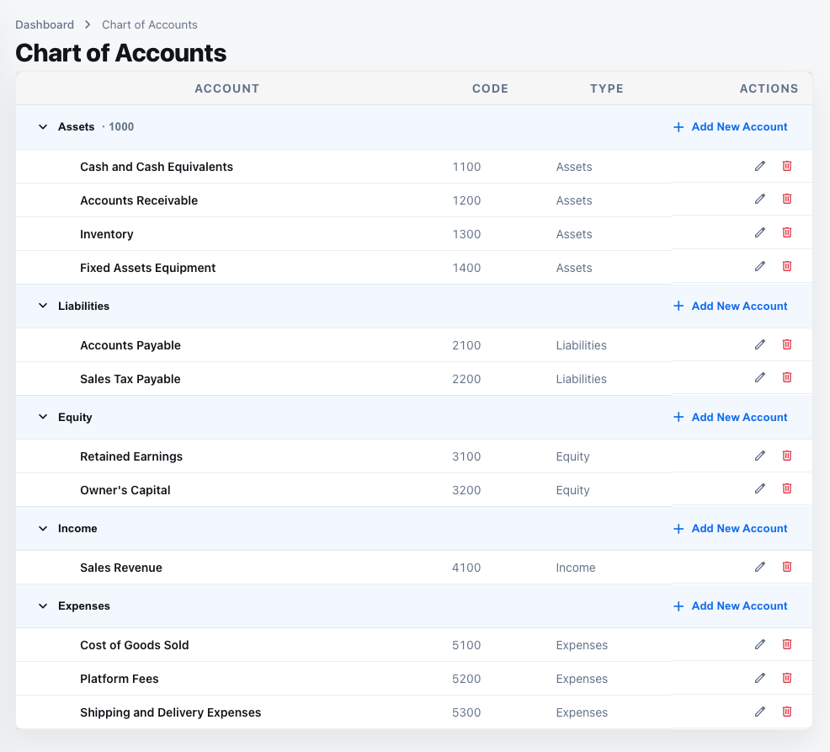The width and height of the screenshot is (830, 752).
Task: Click the trash icon beside Sales Tax Payable
Action: pyautogui.click(x=787, y=377)
